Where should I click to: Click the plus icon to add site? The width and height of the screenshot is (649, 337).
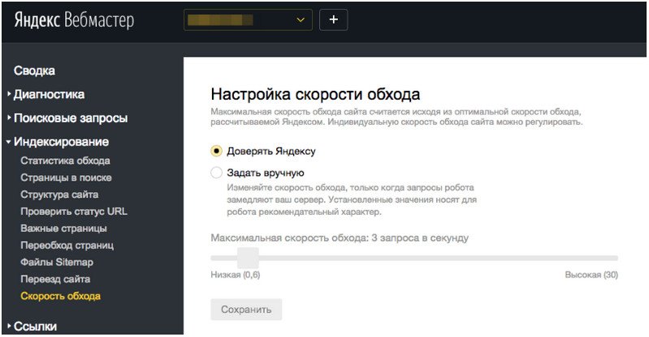(333, 19)
